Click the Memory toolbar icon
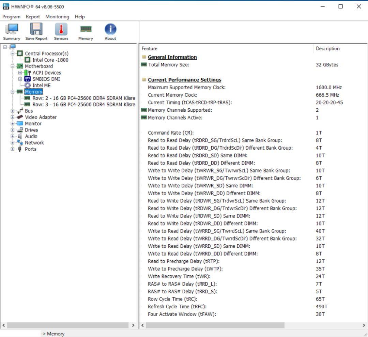368x337 pixels. pos(86,29)
